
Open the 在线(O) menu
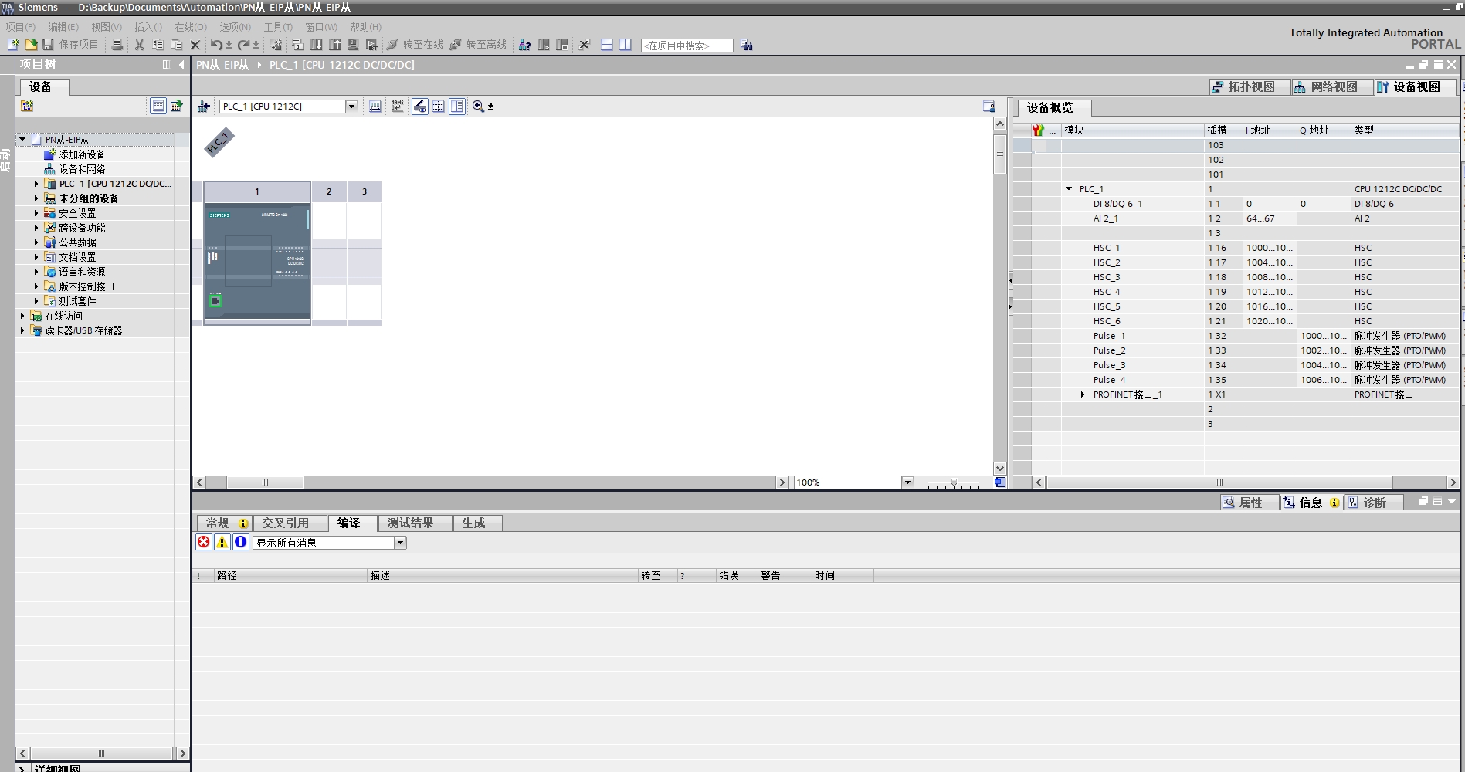click(191, 27)
